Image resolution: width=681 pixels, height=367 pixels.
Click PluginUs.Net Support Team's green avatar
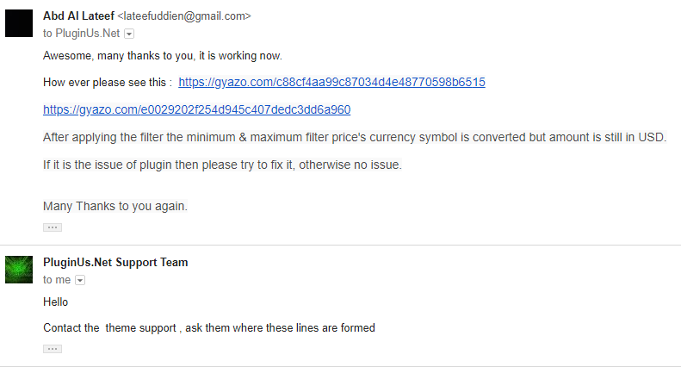click(19, 270)
